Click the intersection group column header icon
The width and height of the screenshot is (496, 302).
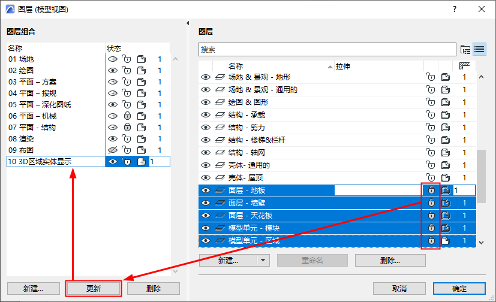pyautogui.click(x=464, y=66)
